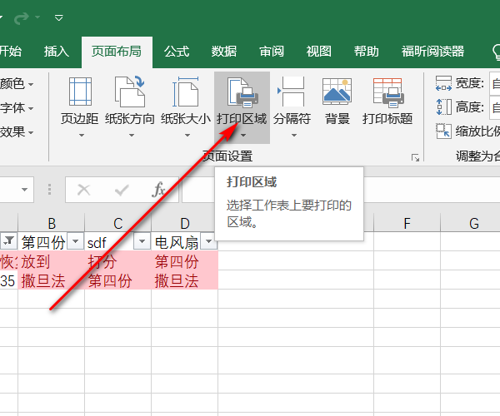Switch to the 公式 tab
Viewport: 500px width, 416px height.
click(x=177, y=52)
